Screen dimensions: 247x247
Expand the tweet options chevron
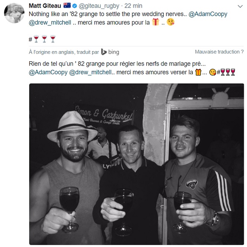pos(240,6)
